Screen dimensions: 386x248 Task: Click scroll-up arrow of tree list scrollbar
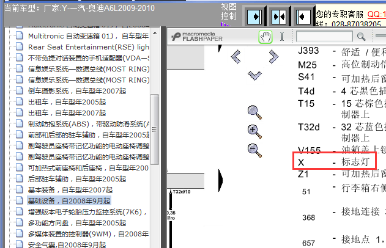point(155,33)
